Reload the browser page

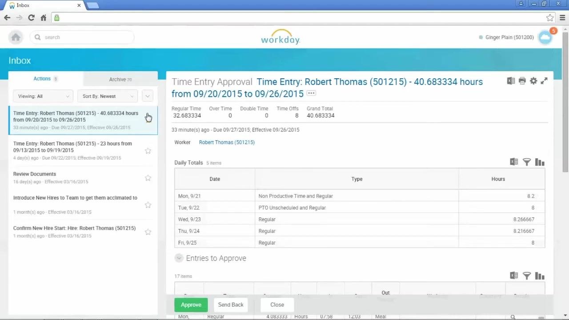click(x=31, y=18)
